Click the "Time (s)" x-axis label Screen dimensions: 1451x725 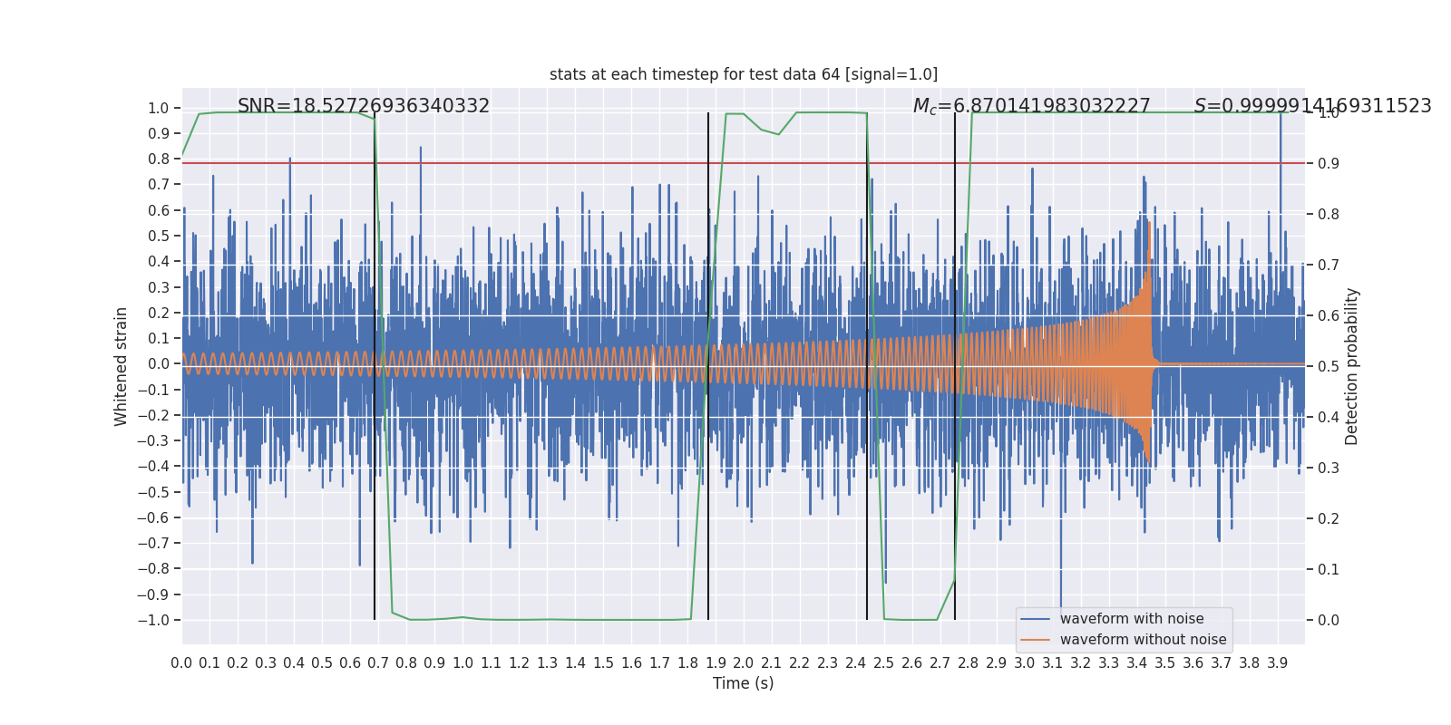point(744,683)
